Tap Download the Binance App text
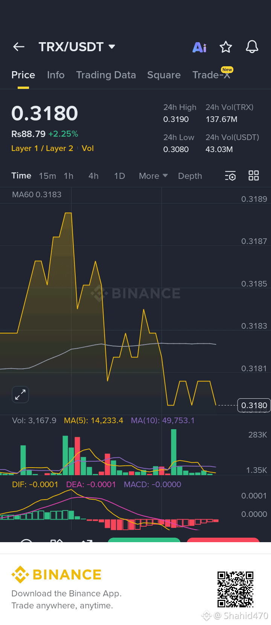The height and width of the screenshot is (625, 271). (x=67, y=594)
